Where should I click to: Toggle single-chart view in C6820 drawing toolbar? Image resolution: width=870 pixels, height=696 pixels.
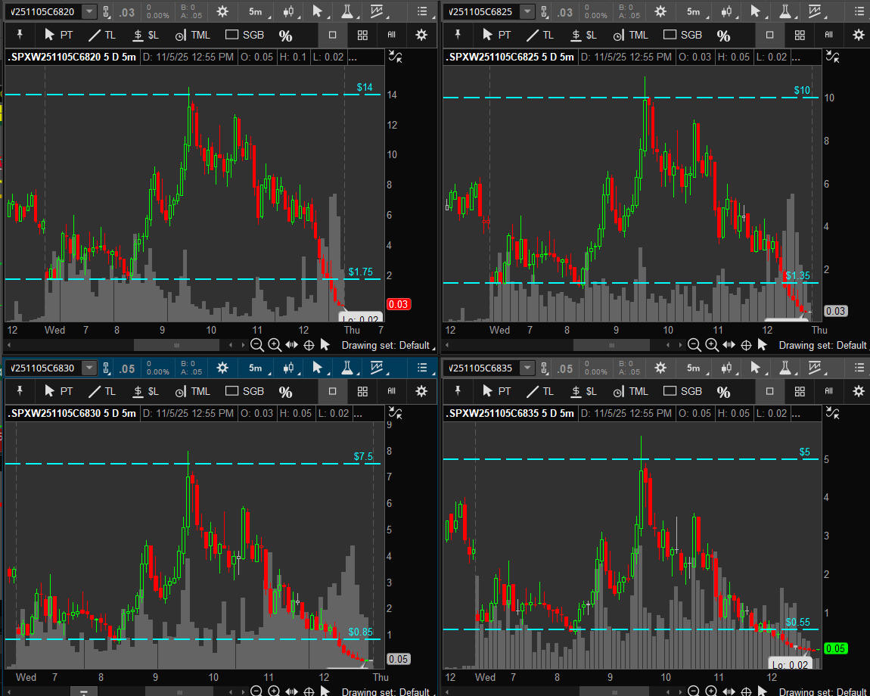coord(332,35)
